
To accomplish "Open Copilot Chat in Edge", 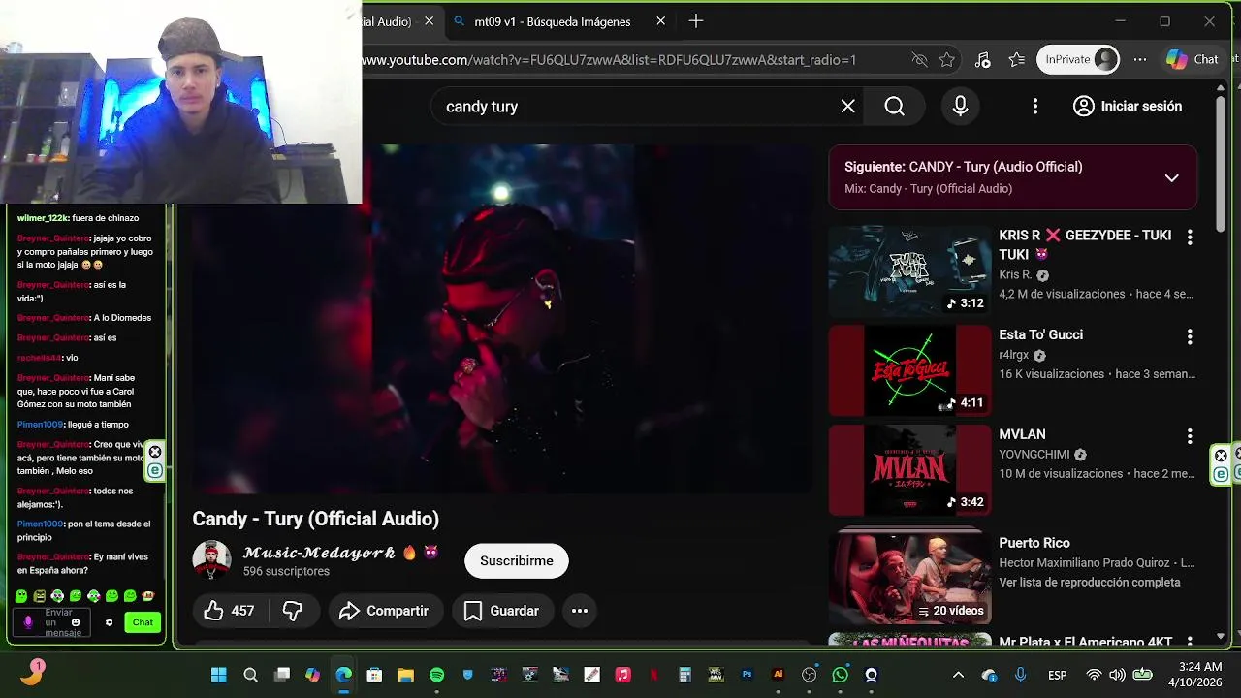I will point(1193,60).
